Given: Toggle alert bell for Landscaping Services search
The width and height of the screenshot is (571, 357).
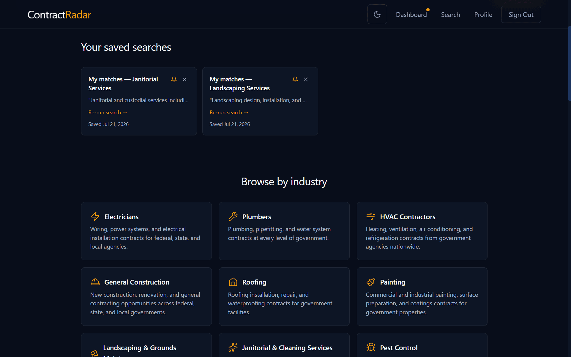Looking at the screenshot, I should point(295,79).
